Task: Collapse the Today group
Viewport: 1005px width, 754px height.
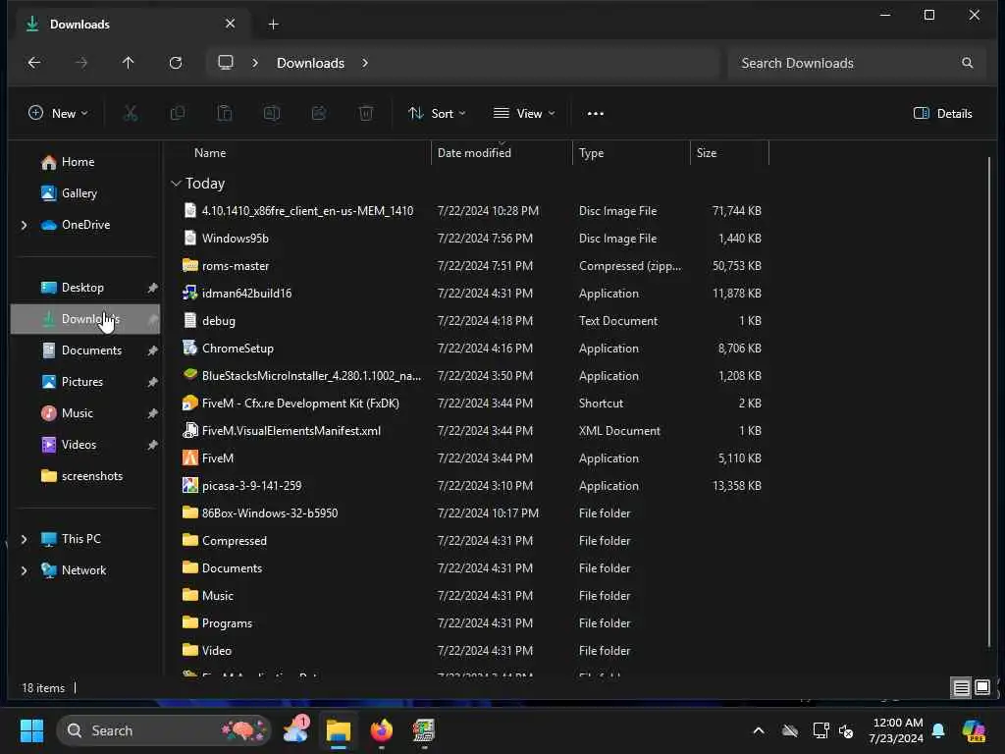Action: [177, 184]
